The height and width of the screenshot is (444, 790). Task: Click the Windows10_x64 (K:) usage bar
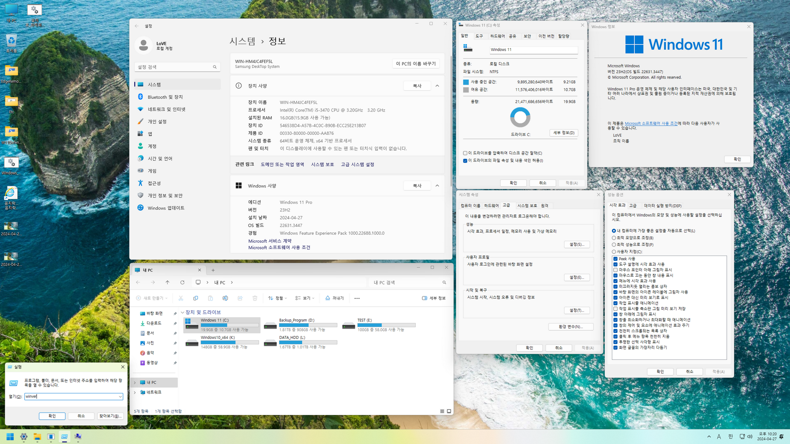230,342
